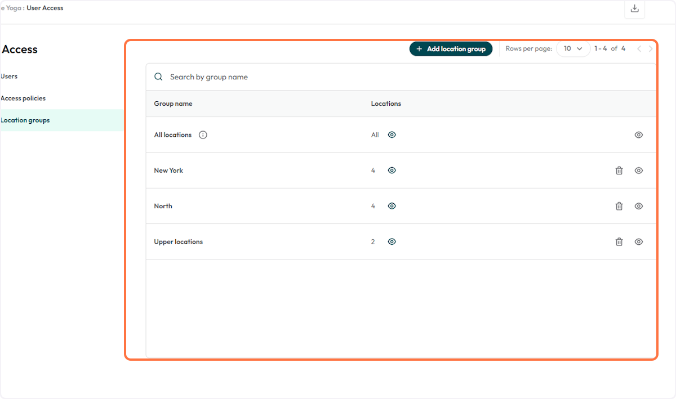Delete the Upper locations group
The width and height of the screenshot is (676, 399).
(619, 241)
